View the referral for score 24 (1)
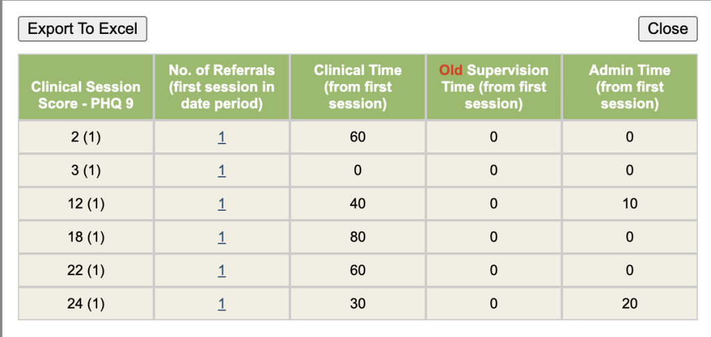 pos(221,304)
